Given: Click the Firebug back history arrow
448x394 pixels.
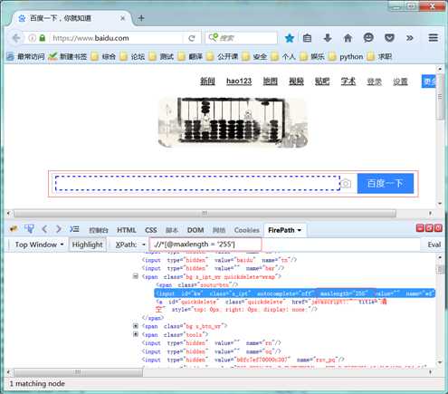Looking at the screenshot, I should pyautogui.click(x=44, y=229).
